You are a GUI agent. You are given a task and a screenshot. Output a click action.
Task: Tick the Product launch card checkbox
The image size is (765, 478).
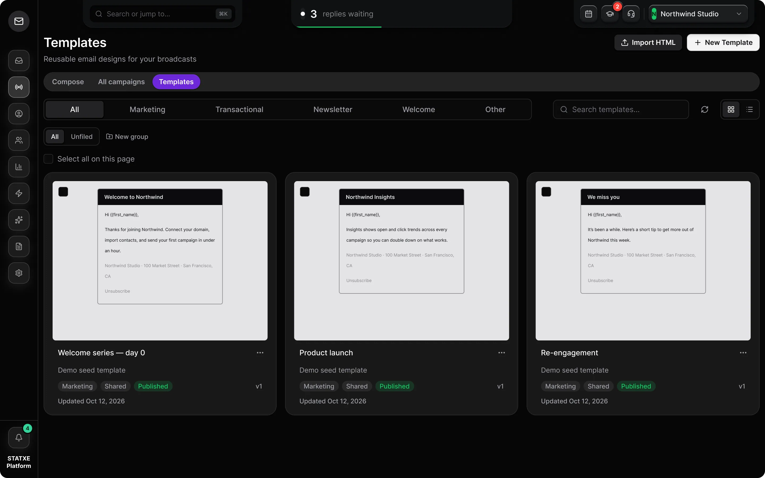305,192
